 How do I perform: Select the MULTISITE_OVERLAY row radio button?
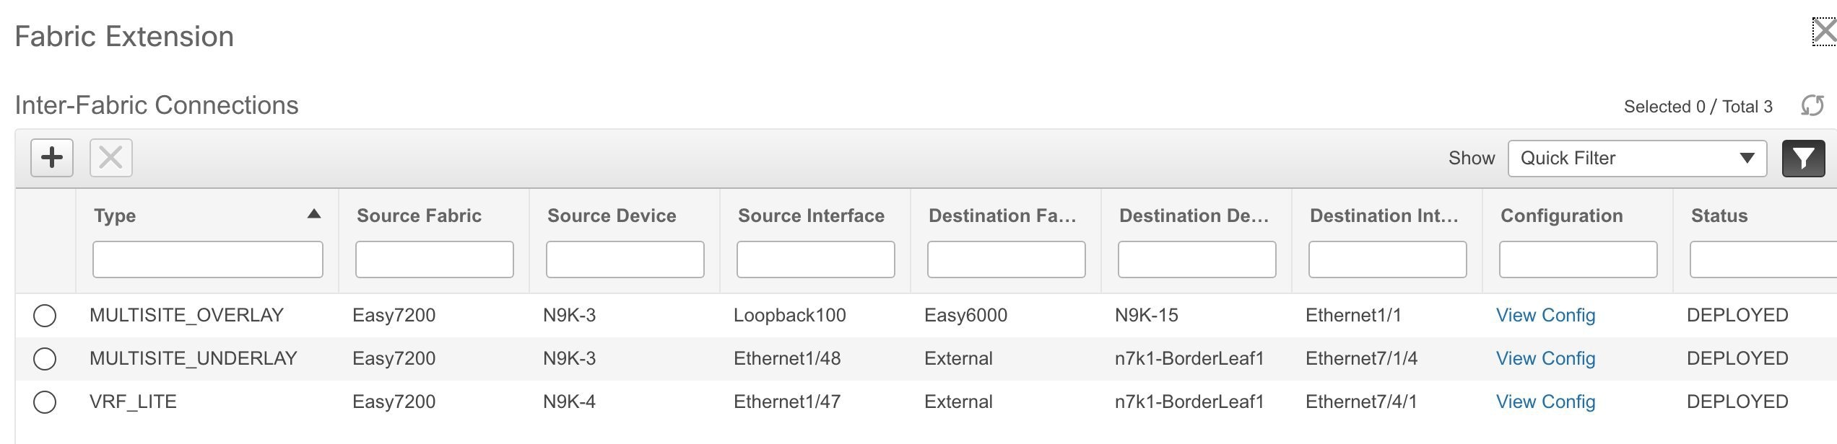45,316
